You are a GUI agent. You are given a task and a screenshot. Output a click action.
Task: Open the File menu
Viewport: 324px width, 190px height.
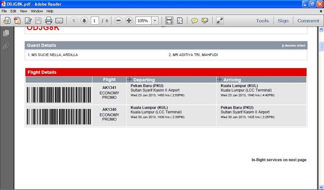(x=4, y=11)
